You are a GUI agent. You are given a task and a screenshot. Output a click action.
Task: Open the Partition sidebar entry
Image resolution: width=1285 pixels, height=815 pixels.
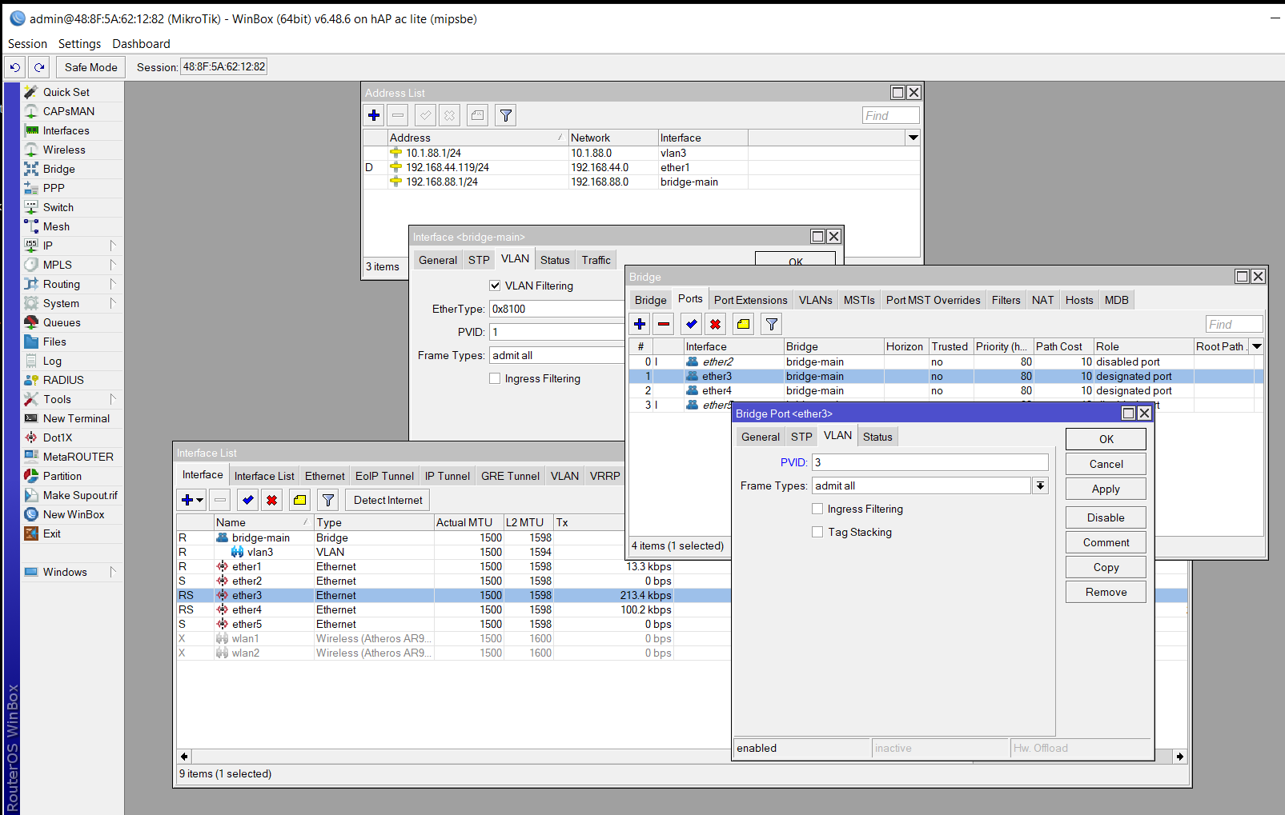coord(62,476)
